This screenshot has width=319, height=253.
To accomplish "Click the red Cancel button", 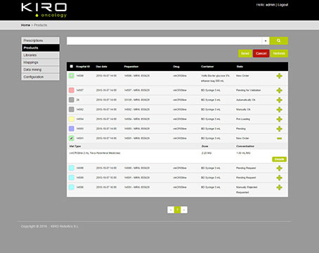I will tap(261, 53).
